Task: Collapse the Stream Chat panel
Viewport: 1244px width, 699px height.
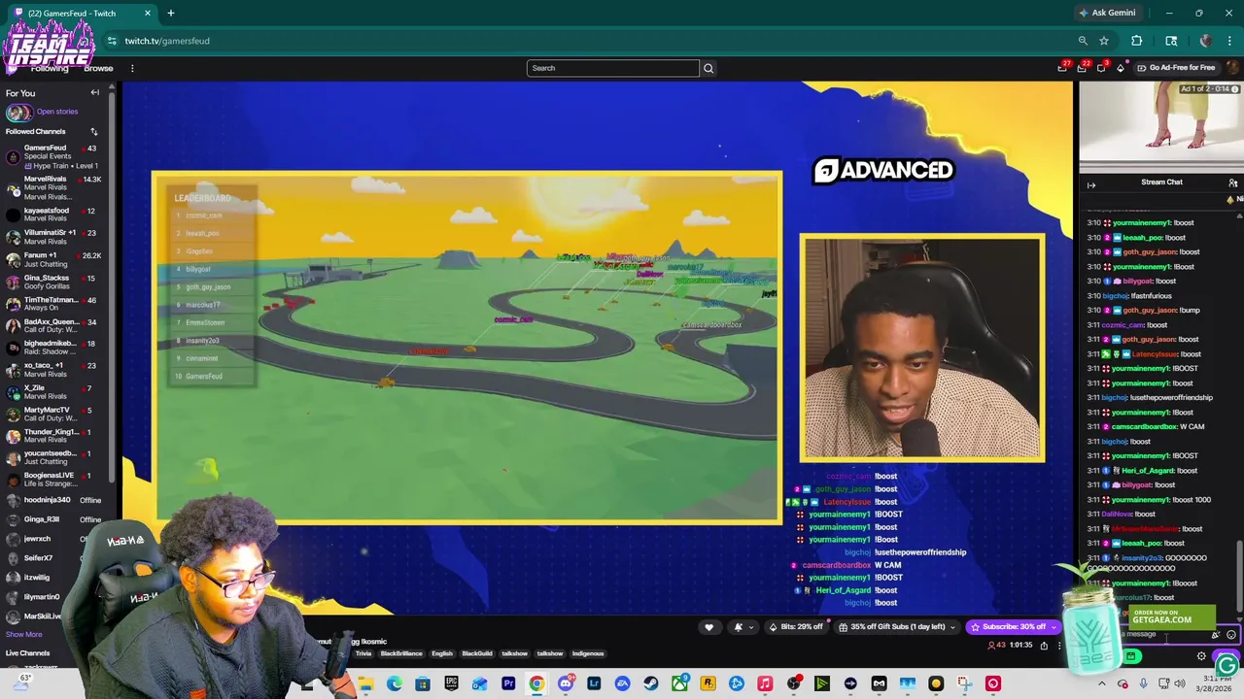Action: coord(1091,184)
